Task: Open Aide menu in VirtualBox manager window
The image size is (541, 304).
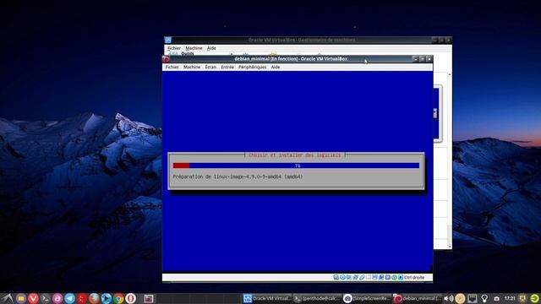Action: pos(211,48)
